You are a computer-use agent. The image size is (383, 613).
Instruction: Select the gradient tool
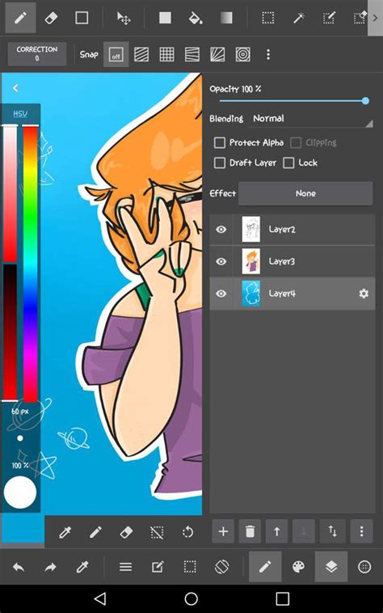(x=226, y=18)
